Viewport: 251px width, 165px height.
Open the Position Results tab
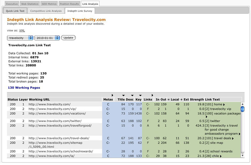coord(69,4)
